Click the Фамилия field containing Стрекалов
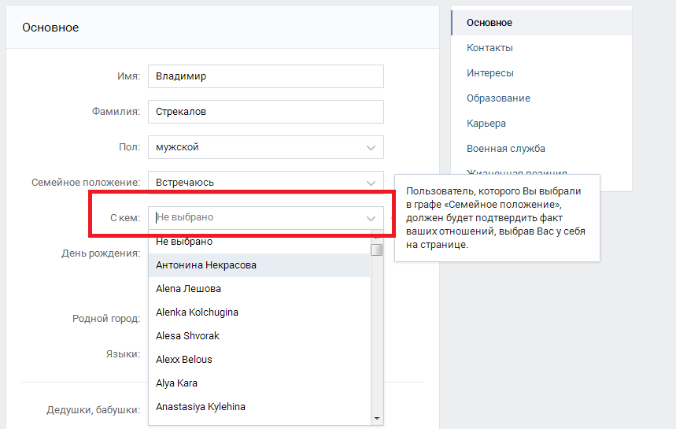Viewport: 676px width, 429px height. [265, 112]
